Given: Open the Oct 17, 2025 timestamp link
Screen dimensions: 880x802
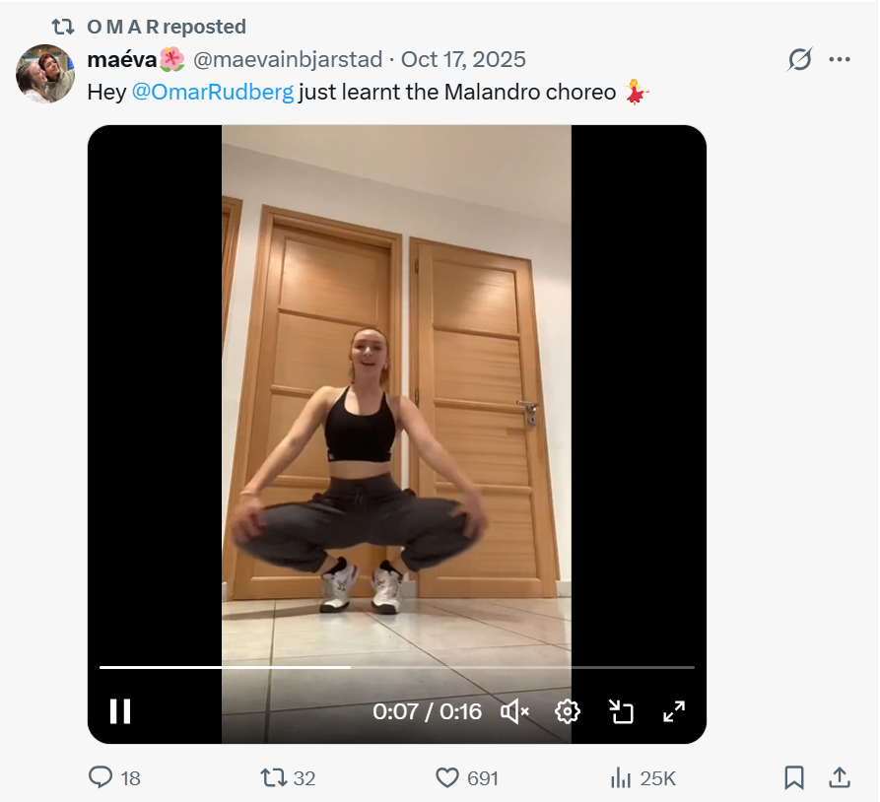Looking at the screenshot, I should [x=463, y=60].
